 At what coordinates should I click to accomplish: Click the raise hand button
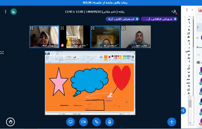[10, 122]
